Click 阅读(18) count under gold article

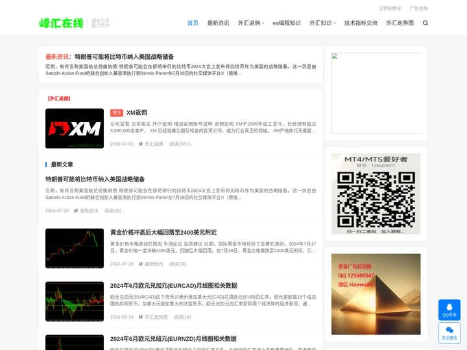click(x=178, y=264)
